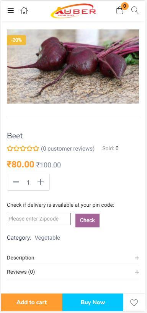
Task: Expand the Reviews (0) section plus
Action: coord(137,272)
